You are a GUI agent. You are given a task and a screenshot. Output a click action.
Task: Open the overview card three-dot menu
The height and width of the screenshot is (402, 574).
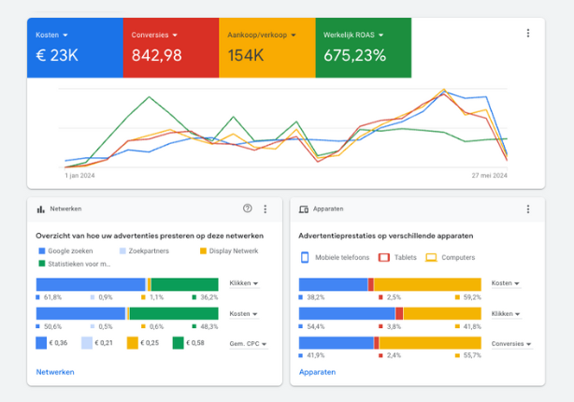(528, 33)
